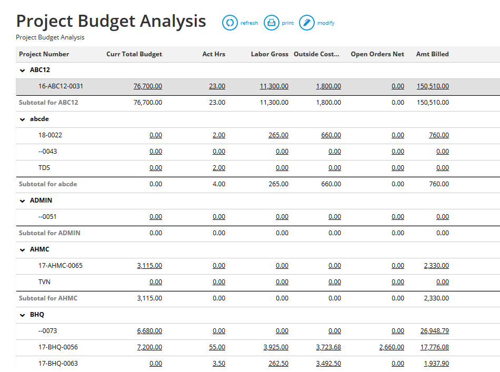
Task: Sort by the Curr Total Budget column header
Action: tap(134, 54)
